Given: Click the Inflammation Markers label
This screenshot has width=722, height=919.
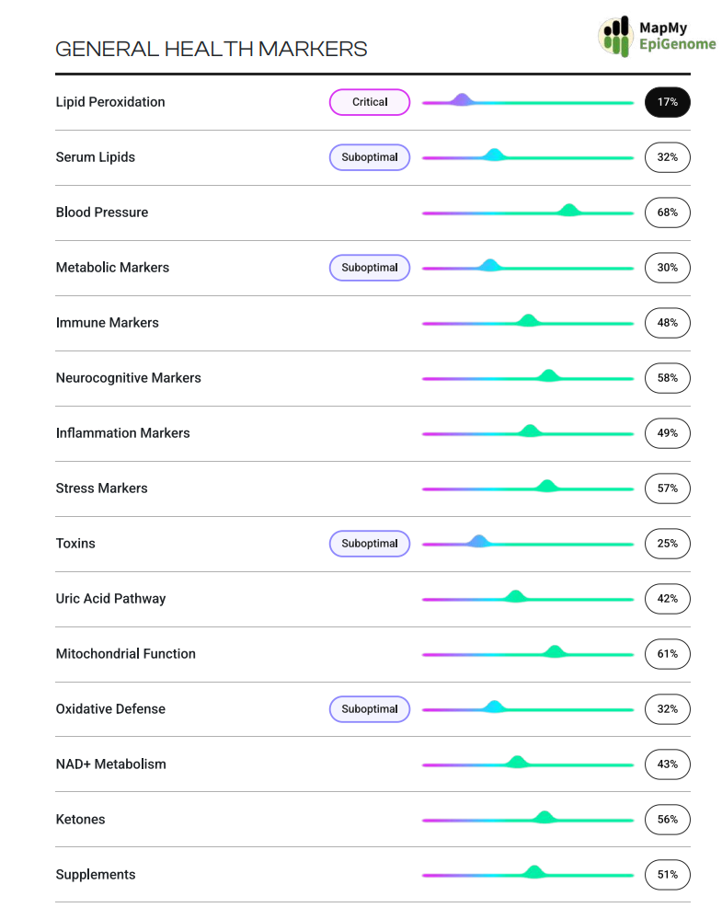Looking at the screenshot, I should coord(122,433).
